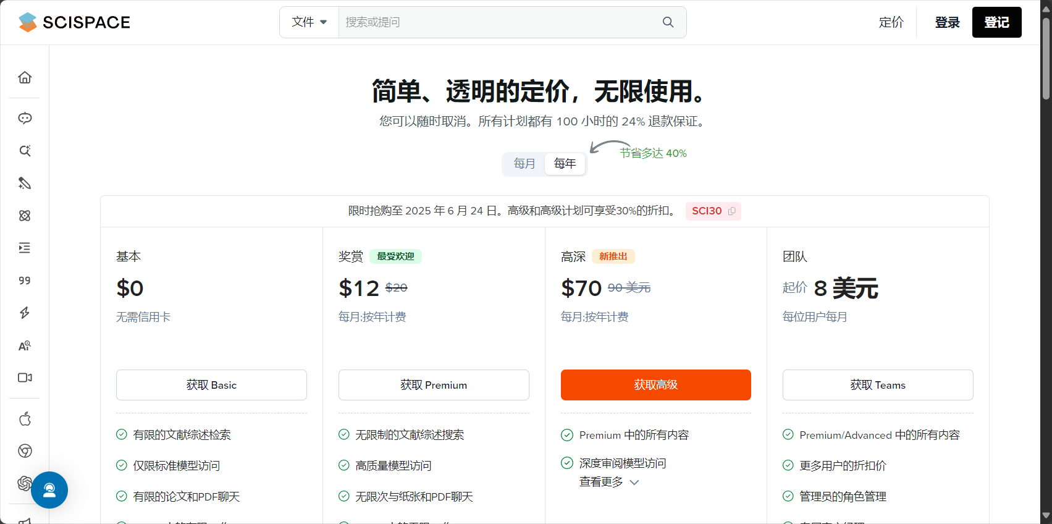
Task: Expand 查看更多 in the 高深 plan
Action: point(608,482)
